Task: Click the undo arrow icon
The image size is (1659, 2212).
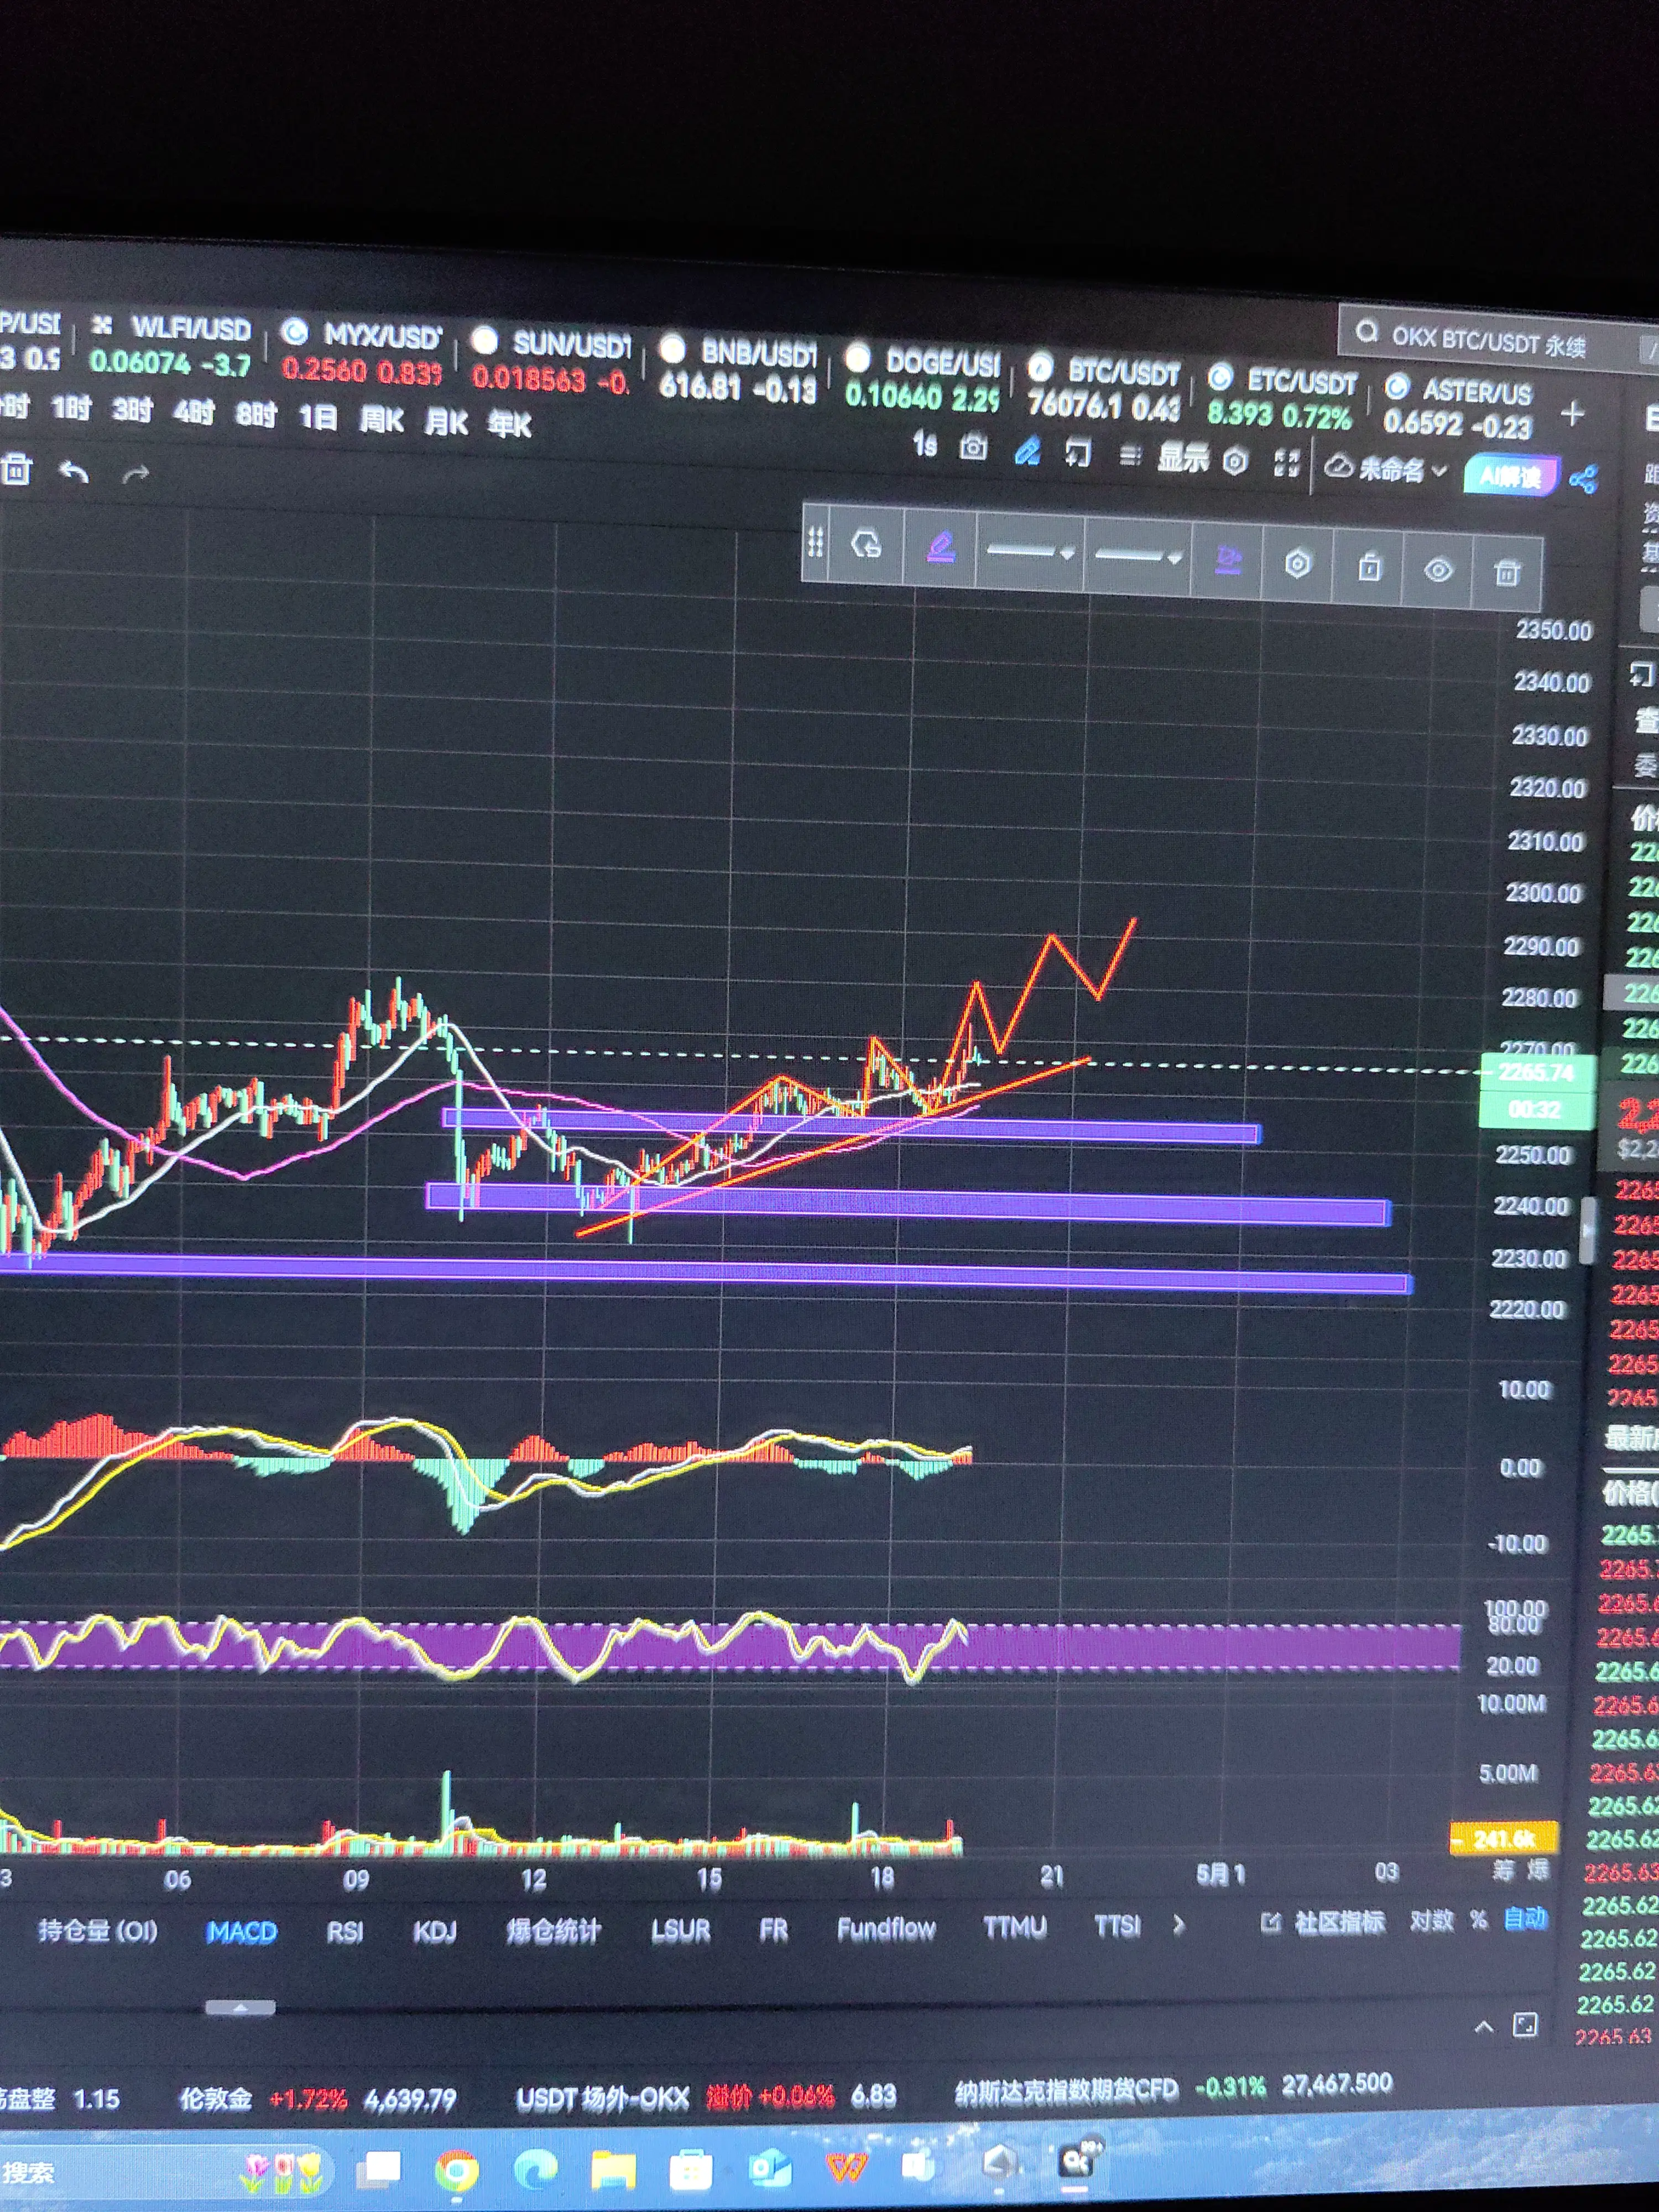Action: (x=73, y=471)
